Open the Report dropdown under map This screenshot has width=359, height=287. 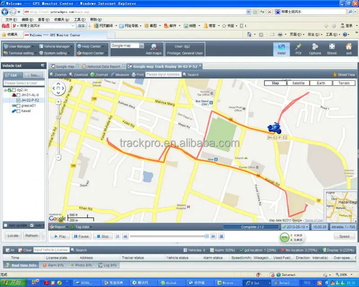pos(59,227)
